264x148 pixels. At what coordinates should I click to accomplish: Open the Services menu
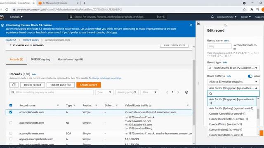[16, 17]
